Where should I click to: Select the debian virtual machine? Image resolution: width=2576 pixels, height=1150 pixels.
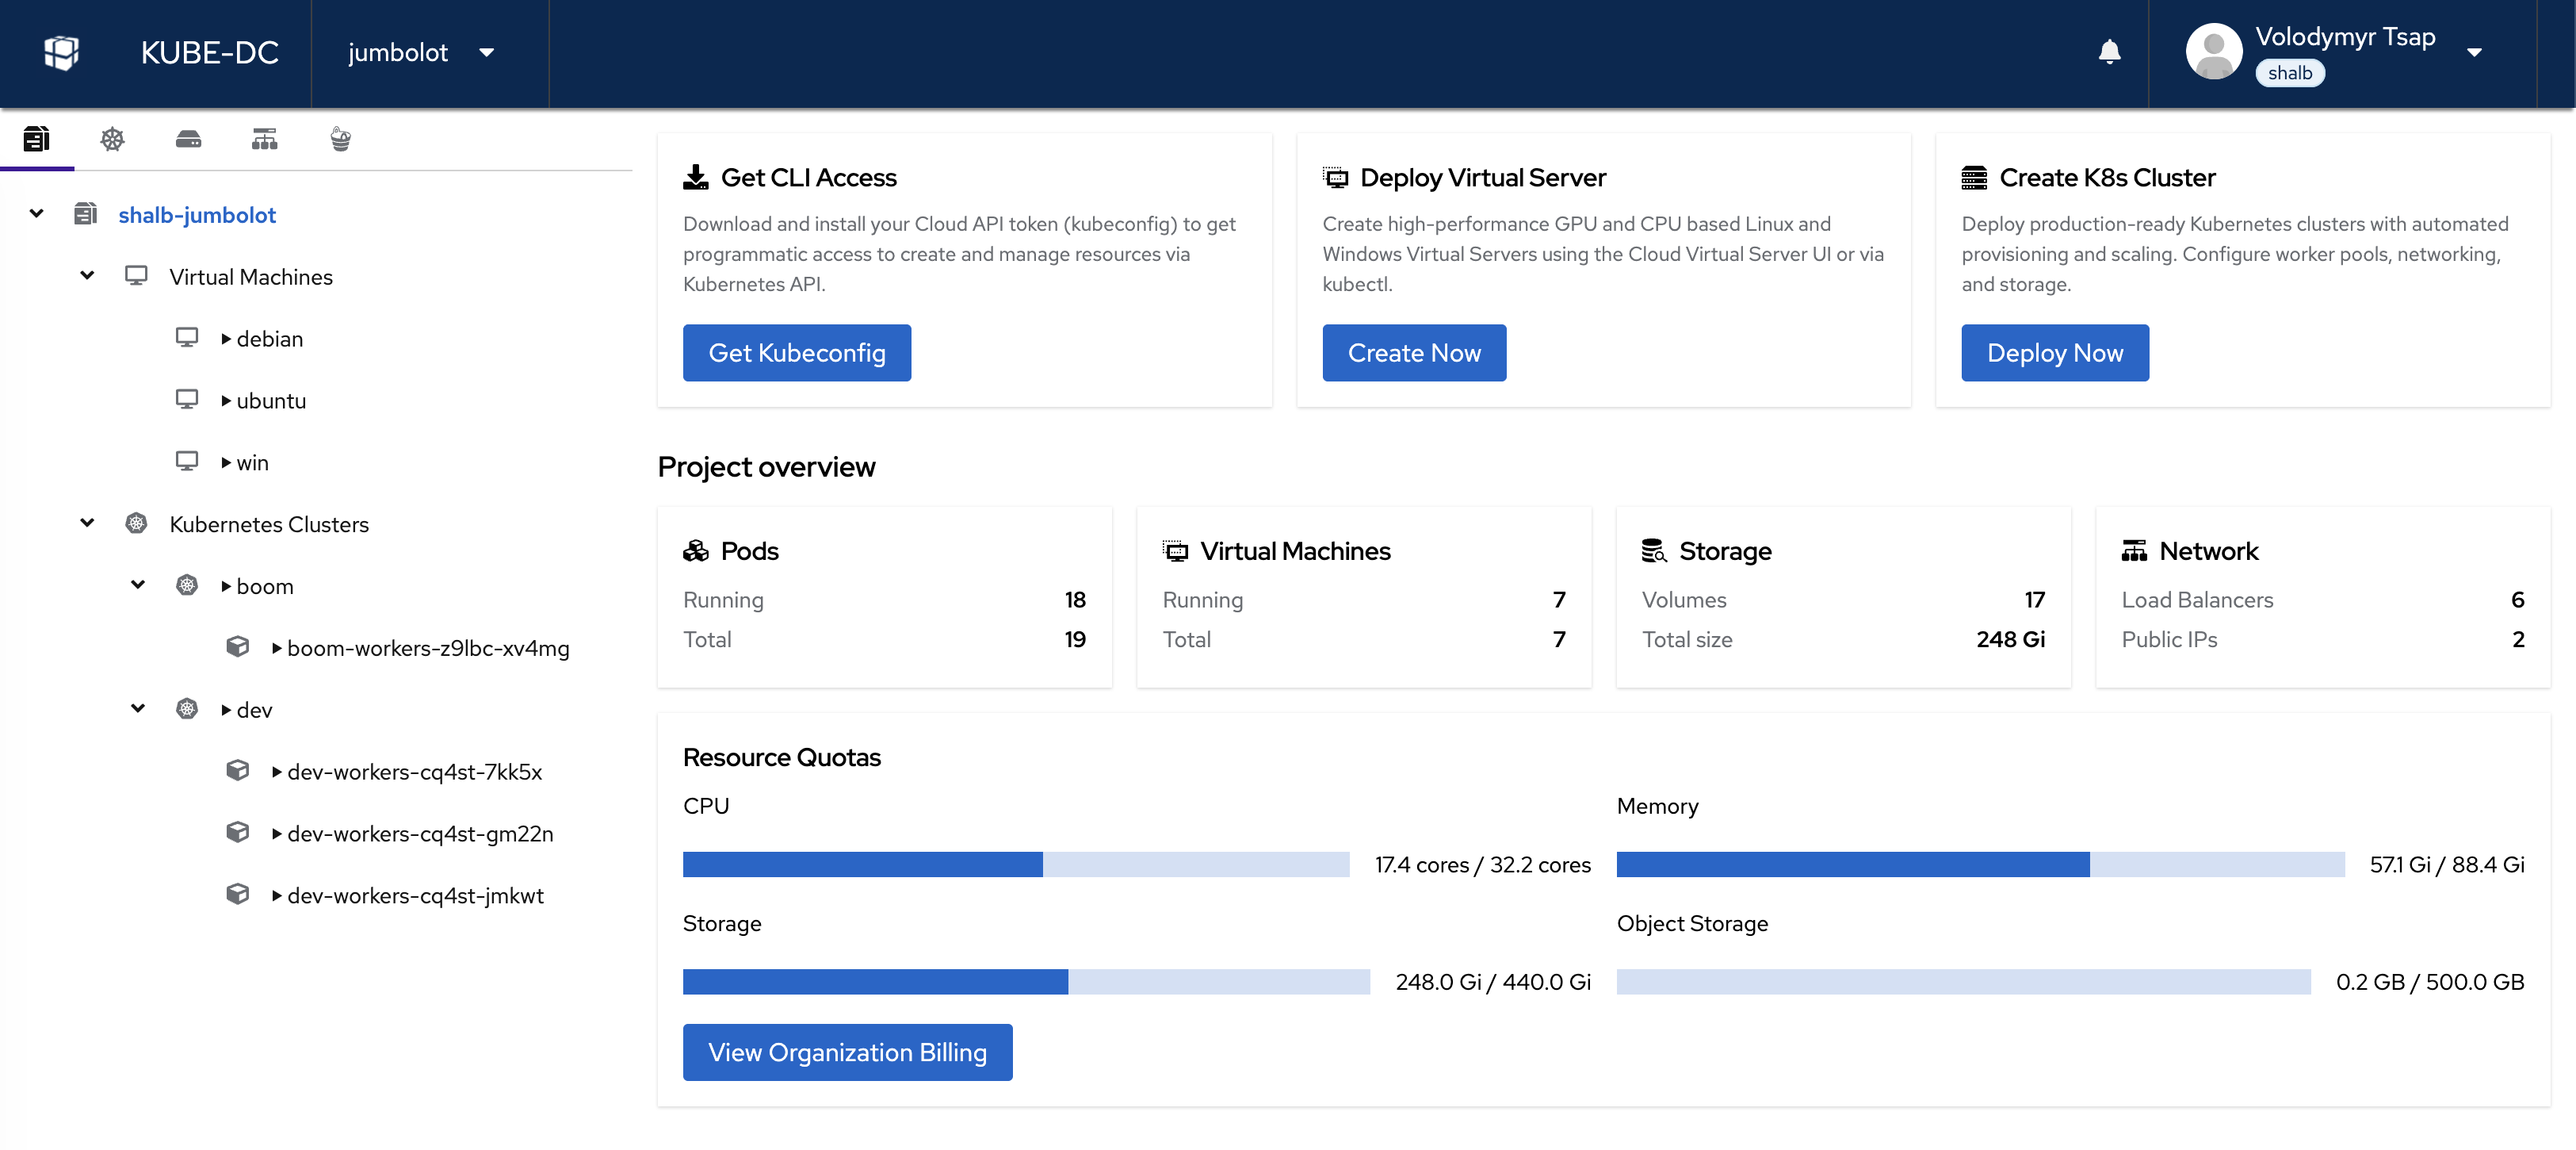point(269,339)
